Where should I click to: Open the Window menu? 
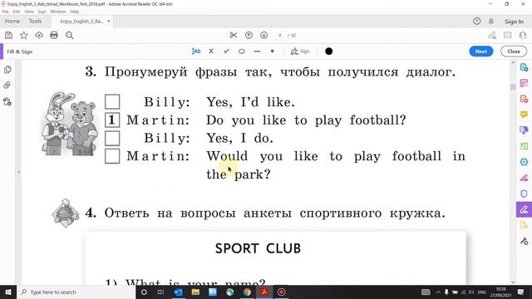(58, 12)
